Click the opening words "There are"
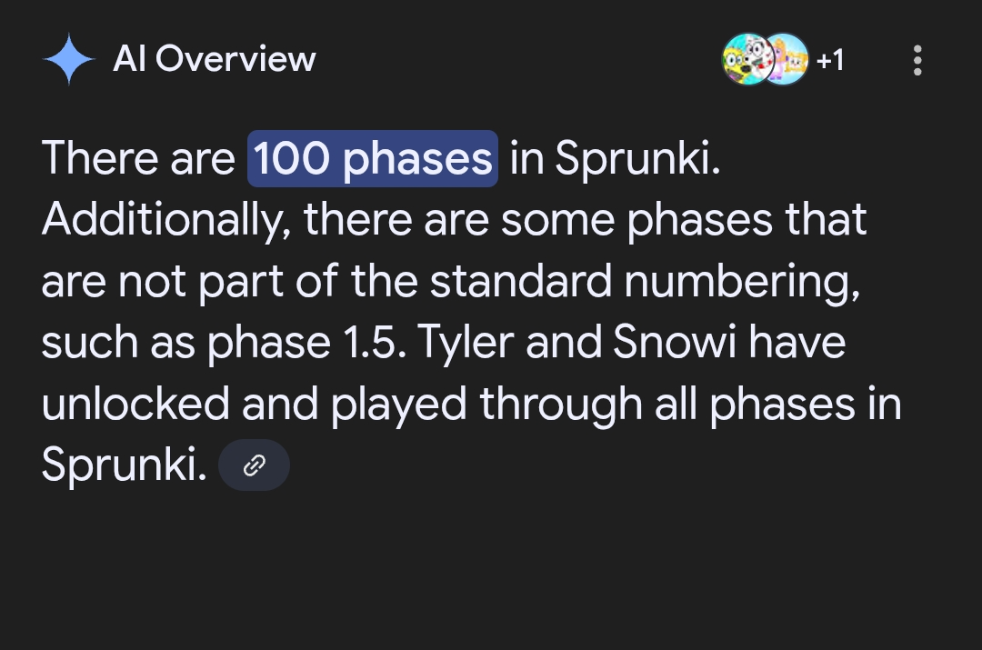This screenshot has height=650, width=982. [138, 158]
